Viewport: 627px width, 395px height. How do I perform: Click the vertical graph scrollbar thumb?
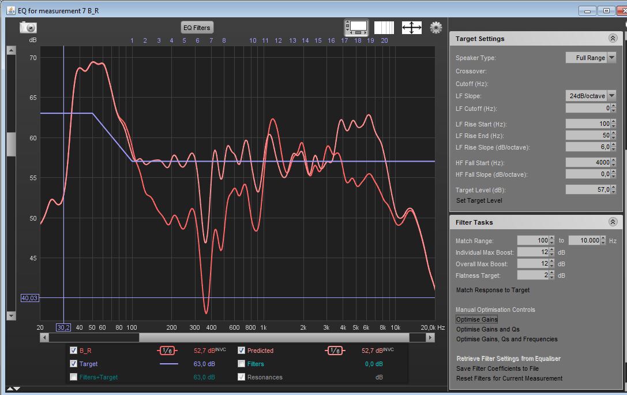11,144
